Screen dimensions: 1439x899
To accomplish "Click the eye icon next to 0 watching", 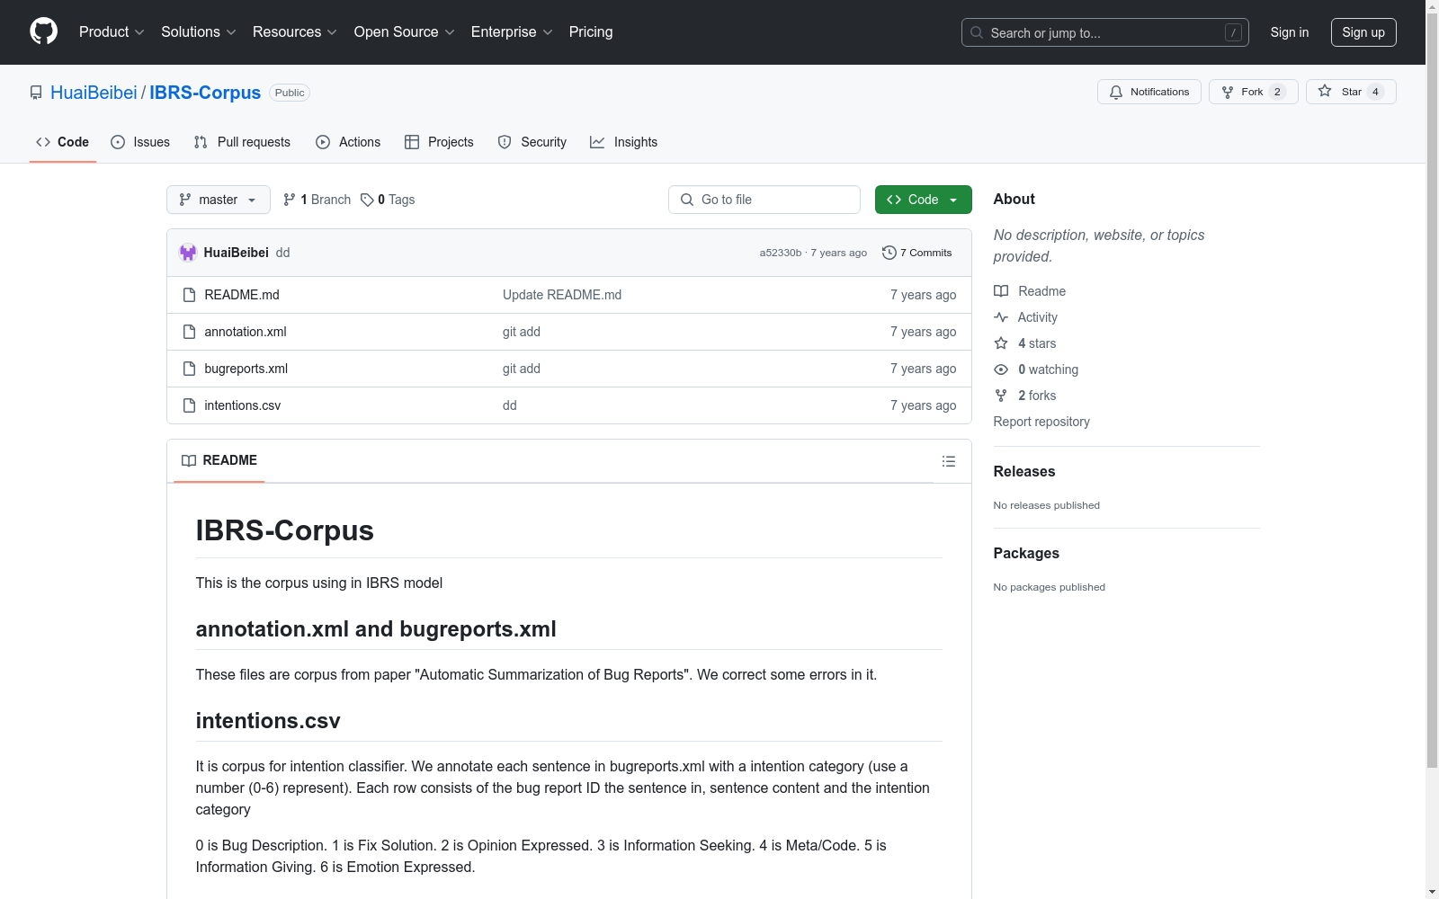I will [x=1001, y=369].
